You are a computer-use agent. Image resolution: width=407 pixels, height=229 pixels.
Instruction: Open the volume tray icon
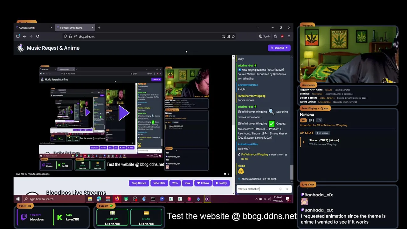[270, 199]
